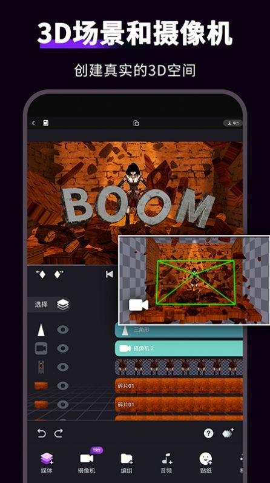
Task: Add media with the 媒体 button
Action: [x=47, y=462]
